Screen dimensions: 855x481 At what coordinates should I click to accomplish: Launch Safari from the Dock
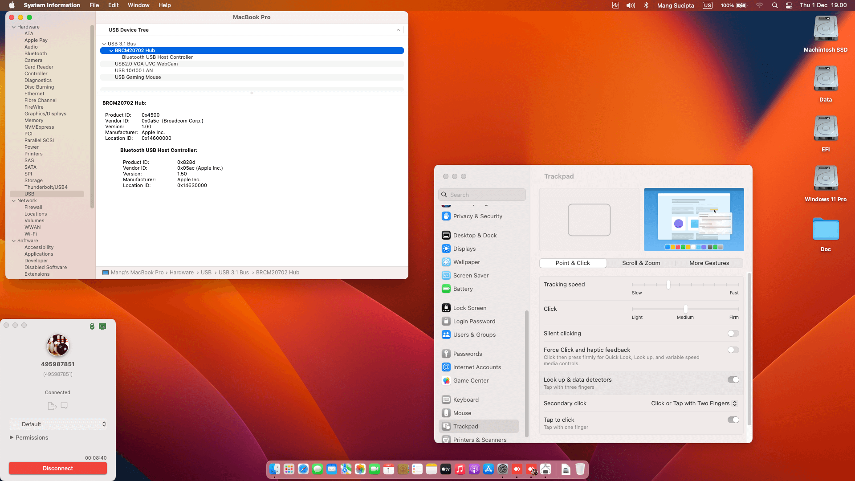point(303,469)
